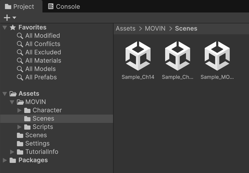Screen dimensions: 249x173
Task: Go to Assets in the breadcrumb path
Action: (126, 29)
